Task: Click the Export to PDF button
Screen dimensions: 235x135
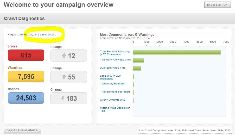Action: click(217, 5)
